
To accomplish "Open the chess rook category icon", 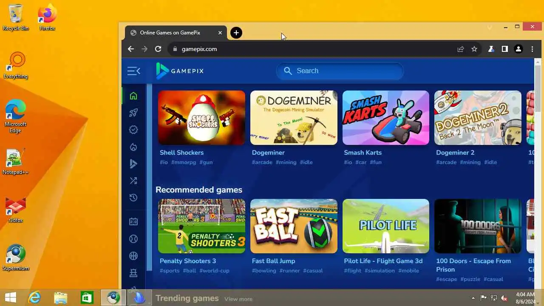I will coord(133,273).
